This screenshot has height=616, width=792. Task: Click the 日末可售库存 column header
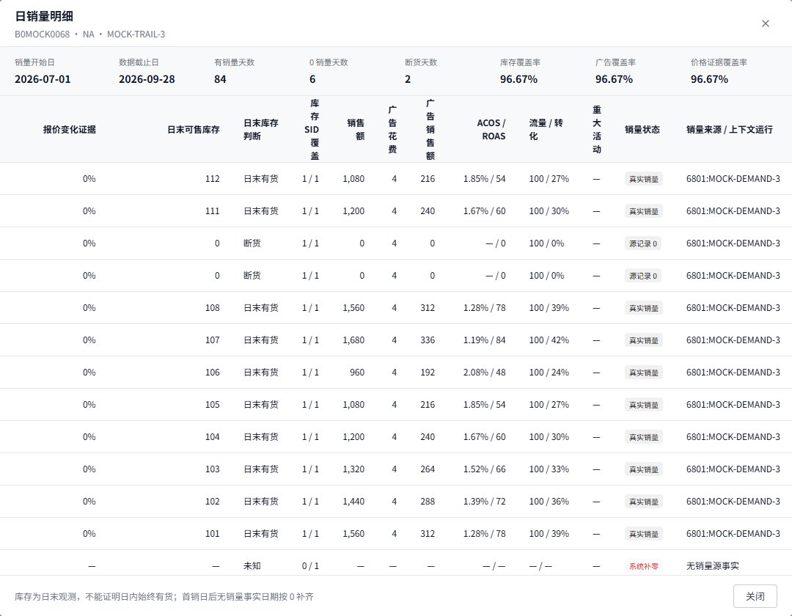[x=194, y=129]
